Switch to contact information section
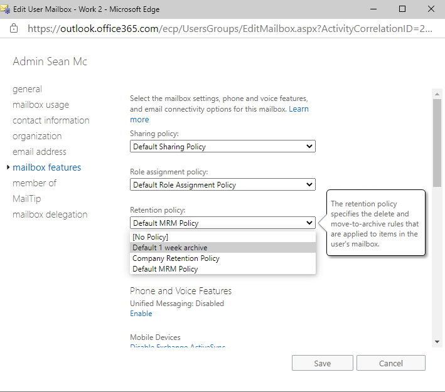Viewport: 445px width, 392px height. 51,120
